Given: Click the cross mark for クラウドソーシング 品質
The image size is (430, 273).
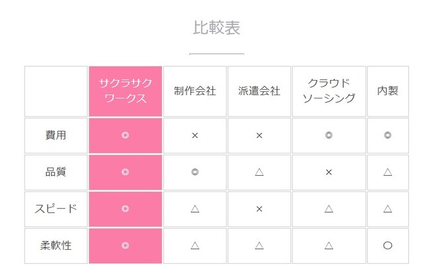Looking at the screenshot, I should (x=329, y=172).
